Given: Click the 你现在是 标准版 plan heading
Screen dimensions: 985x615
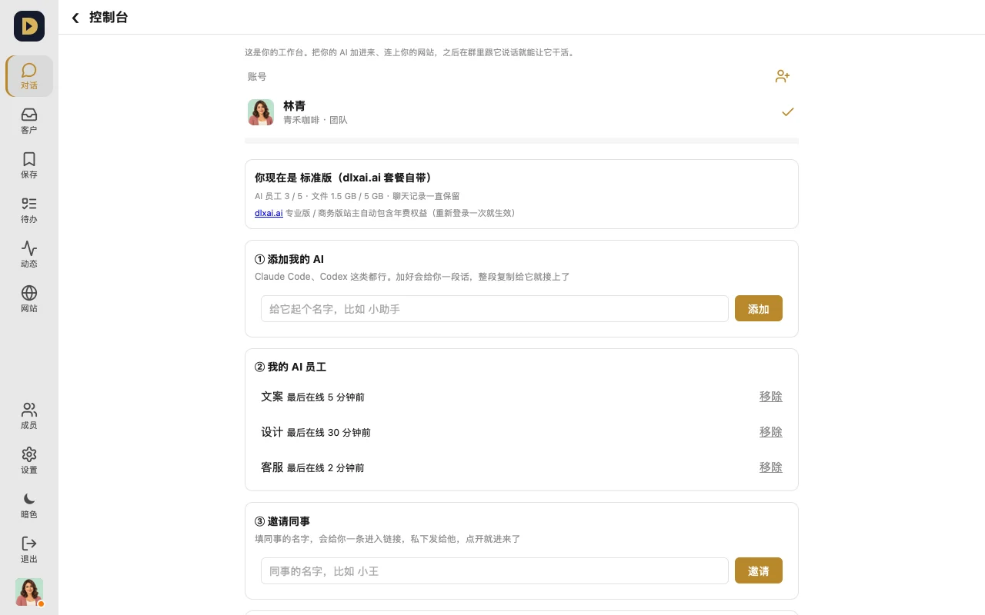Looking at the screenshot, I should pyautogui.click(x=343, y=178).
